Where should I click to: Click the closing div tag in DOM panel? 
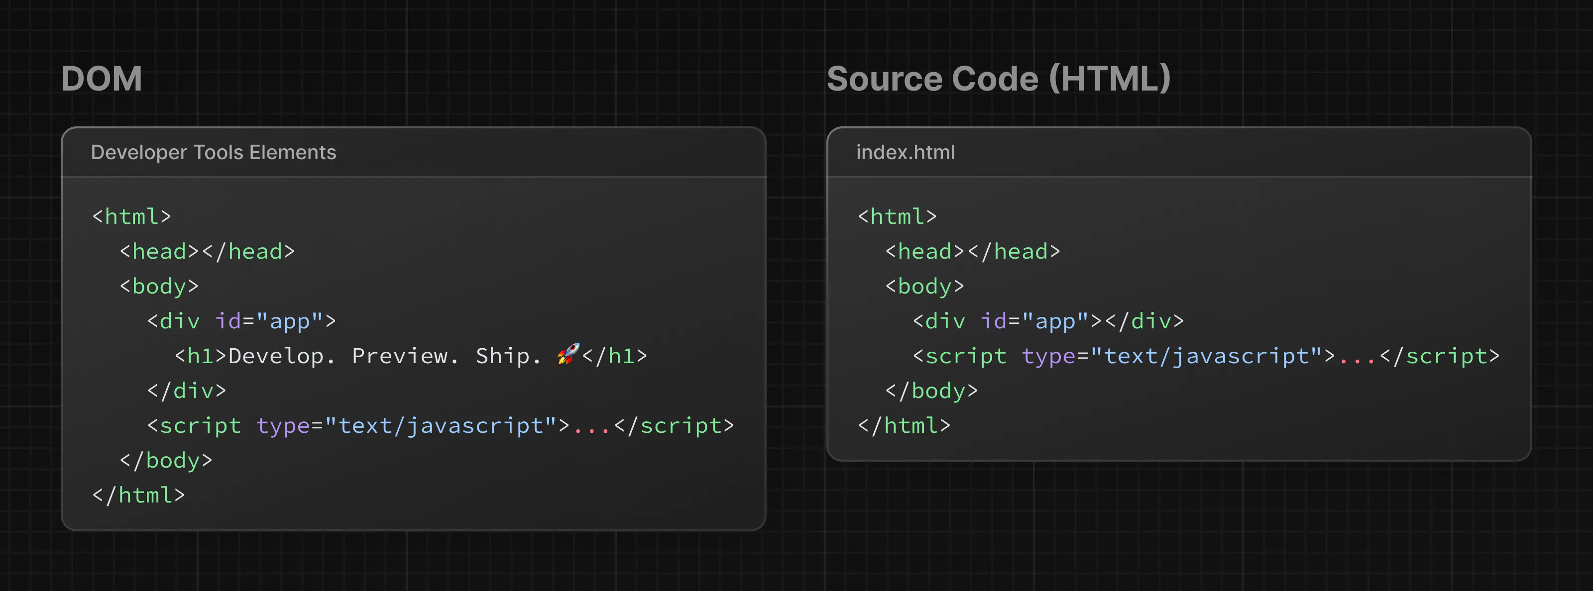click(x=187, y=391)
